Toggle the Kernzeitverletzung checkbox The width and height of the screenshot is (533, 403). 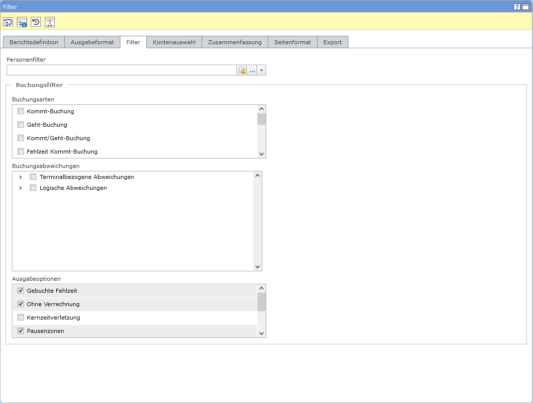[x=21, y=318]
